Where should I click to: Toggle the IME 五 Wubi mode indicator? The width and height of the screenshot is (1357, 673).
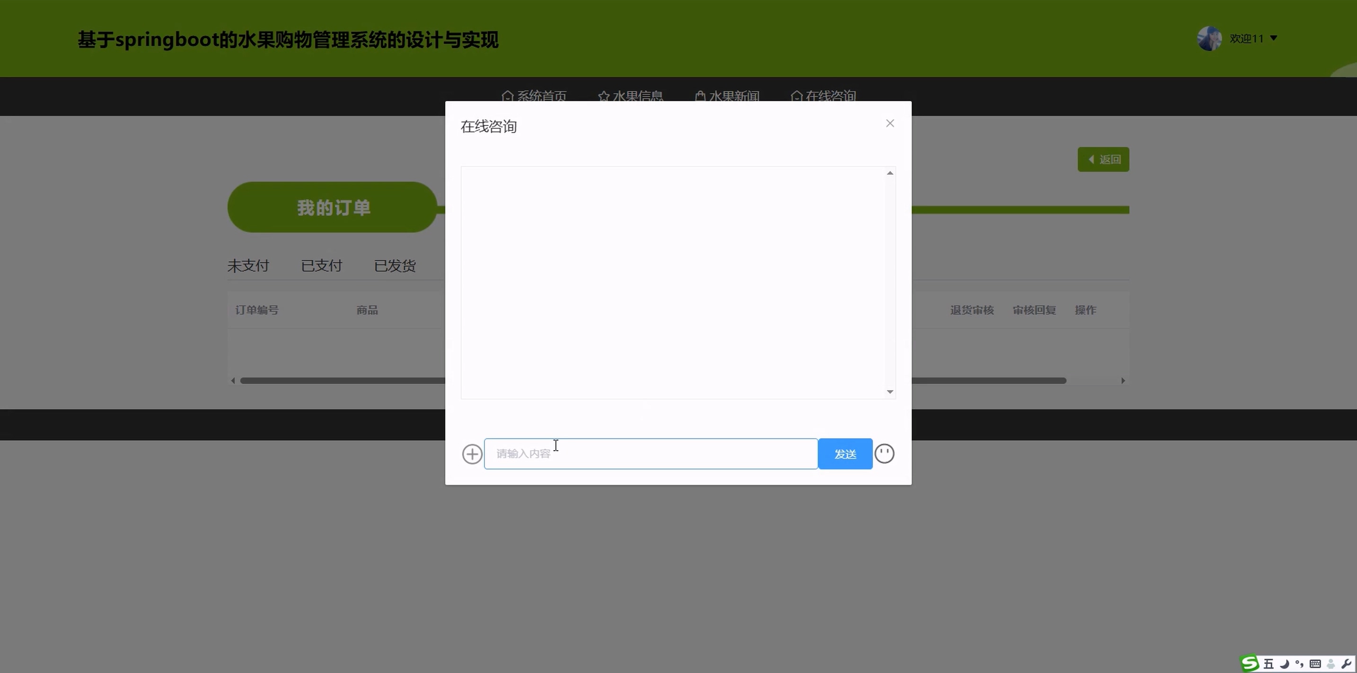1269,664
